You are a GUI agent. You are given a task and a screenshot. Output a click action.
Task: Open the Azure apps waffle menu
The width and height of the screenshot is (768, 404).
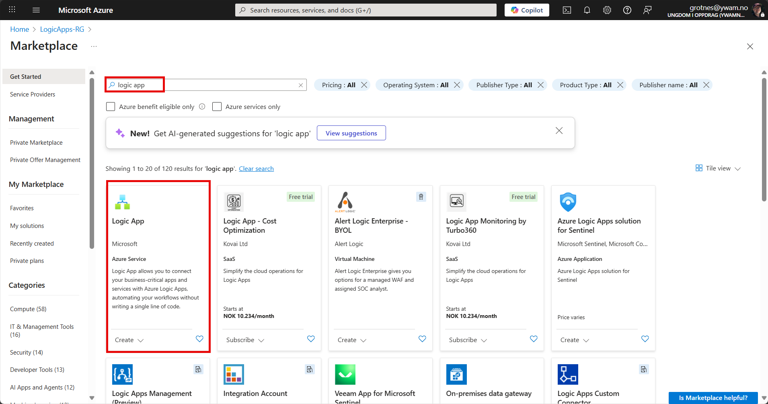pos(12,10)
